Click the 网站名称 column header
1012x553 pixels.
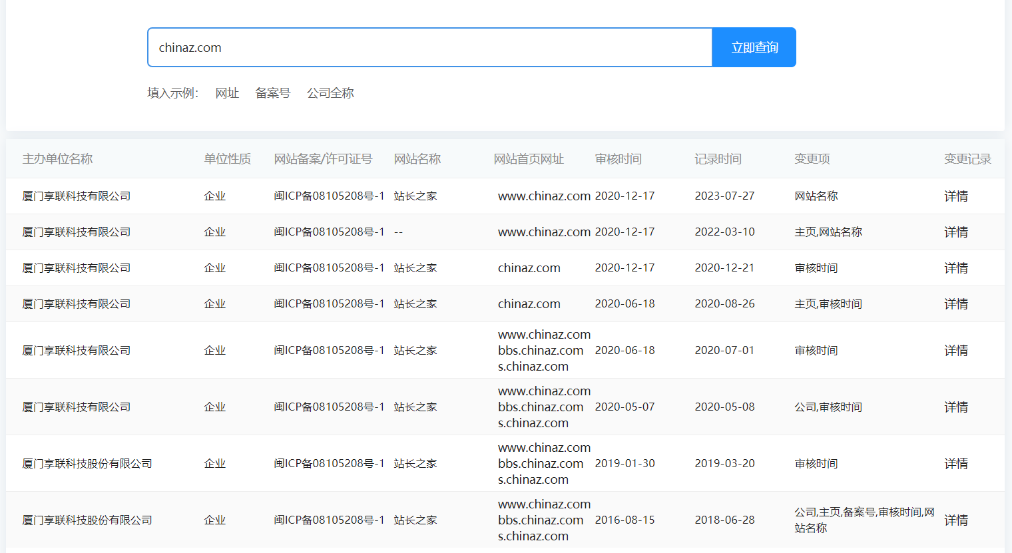[x=417, y=159]
